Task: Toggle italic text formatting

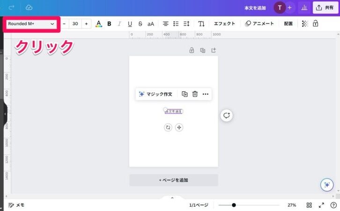Action: coord(119,23)
